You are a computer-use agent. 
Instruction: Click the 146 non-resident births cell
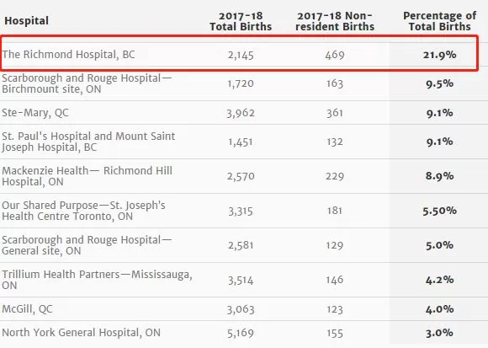[335, 280]
